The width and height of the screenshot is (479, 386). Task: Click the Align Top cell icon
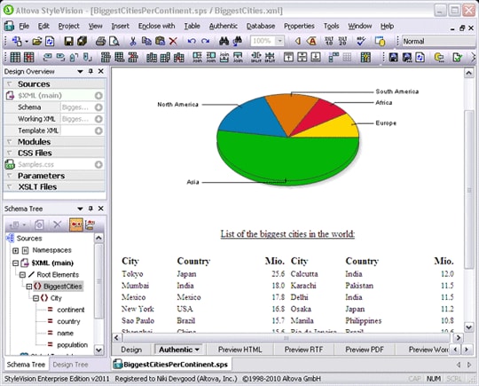pyautogui.click(x=288, y=57)
